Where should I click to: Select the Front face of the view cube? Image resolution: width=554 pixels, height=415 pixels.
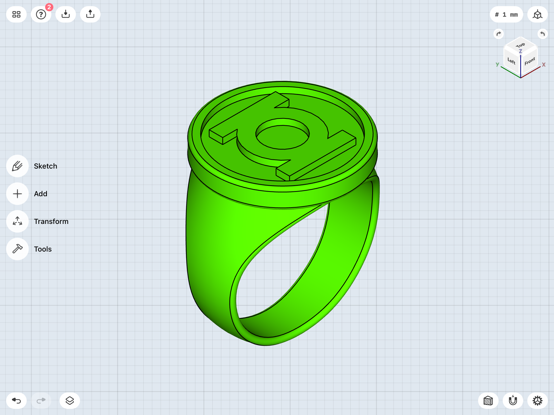(529, 61)
